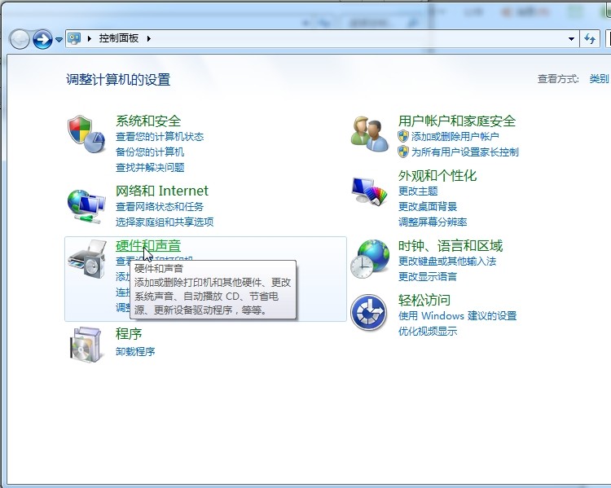Click the 控制面板 breadcrumb item

pyautogui.click(x=118, y=38)
